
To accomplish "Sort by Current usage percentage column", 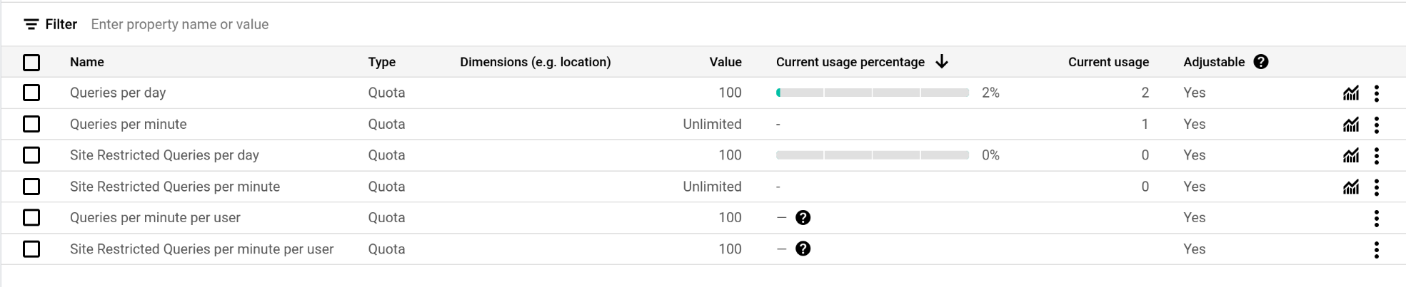I will point(850,62).
